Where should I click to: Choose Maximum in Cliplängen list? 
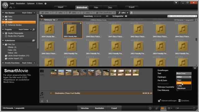(x=184, y=88)
